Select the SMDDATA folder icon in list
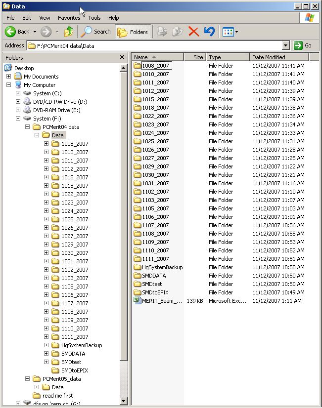The image size is (322, 408). tap(138, 276)
